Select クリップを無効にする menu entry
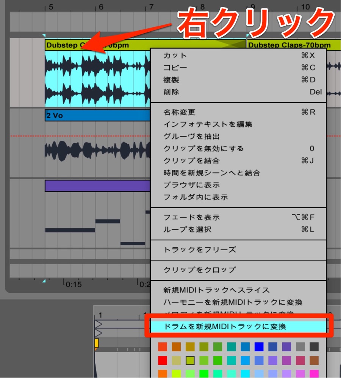The image size is (341, 378). (238, 149)
